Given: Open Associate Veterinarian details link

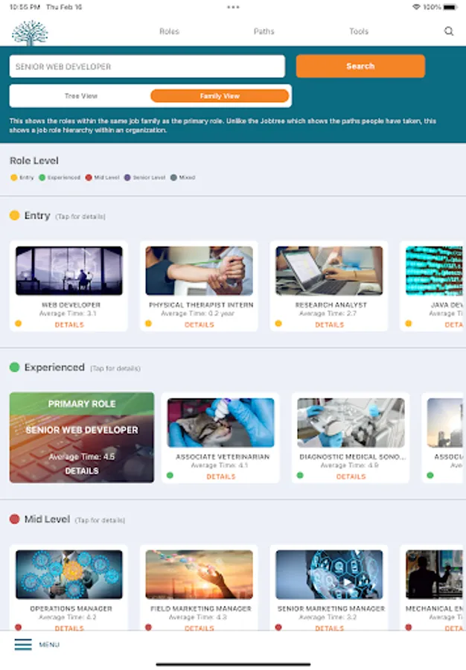Looking at the screenshot, I should click(x=221, y=476).
